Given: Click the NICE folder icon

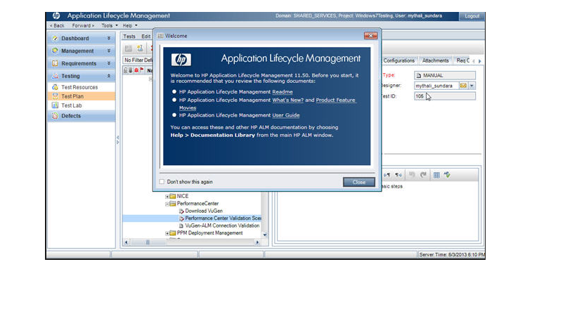Looking at the screenshot, I should (x=172, y=196).
